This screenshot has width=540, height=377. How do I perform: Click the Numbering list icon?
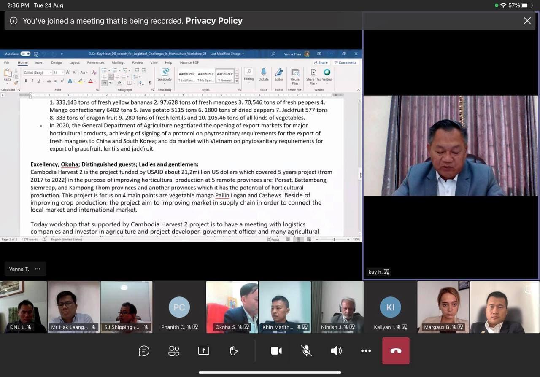(x=114, y=70)
